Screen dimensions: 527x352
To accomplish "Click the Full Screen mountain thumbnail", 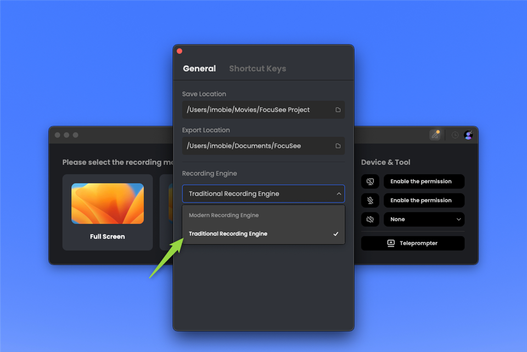I will coord(107,203).
